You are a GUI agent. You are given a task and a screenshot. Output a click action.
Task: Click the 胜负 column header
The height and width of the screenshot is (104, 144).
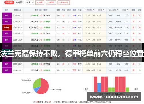(x=63, y=10)
